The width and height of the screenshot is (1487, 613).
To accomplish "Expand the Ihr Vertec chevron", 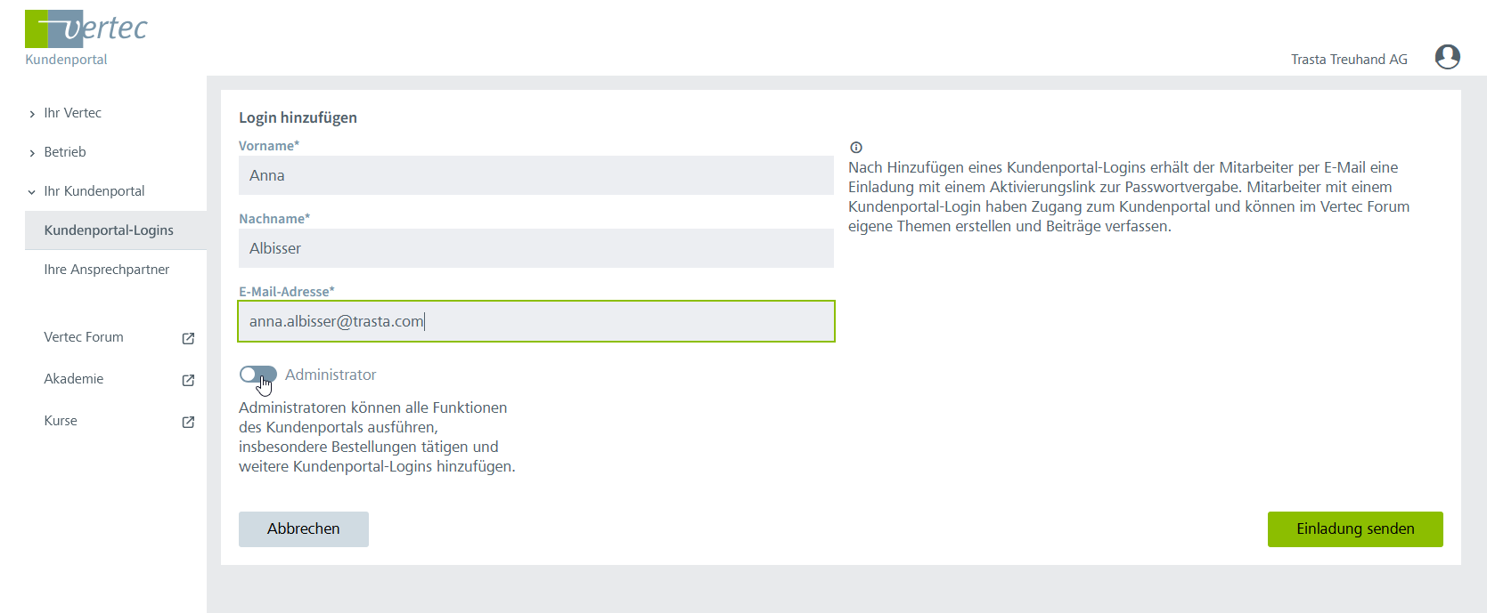I will pyautogui.click(x=32, y=114).
